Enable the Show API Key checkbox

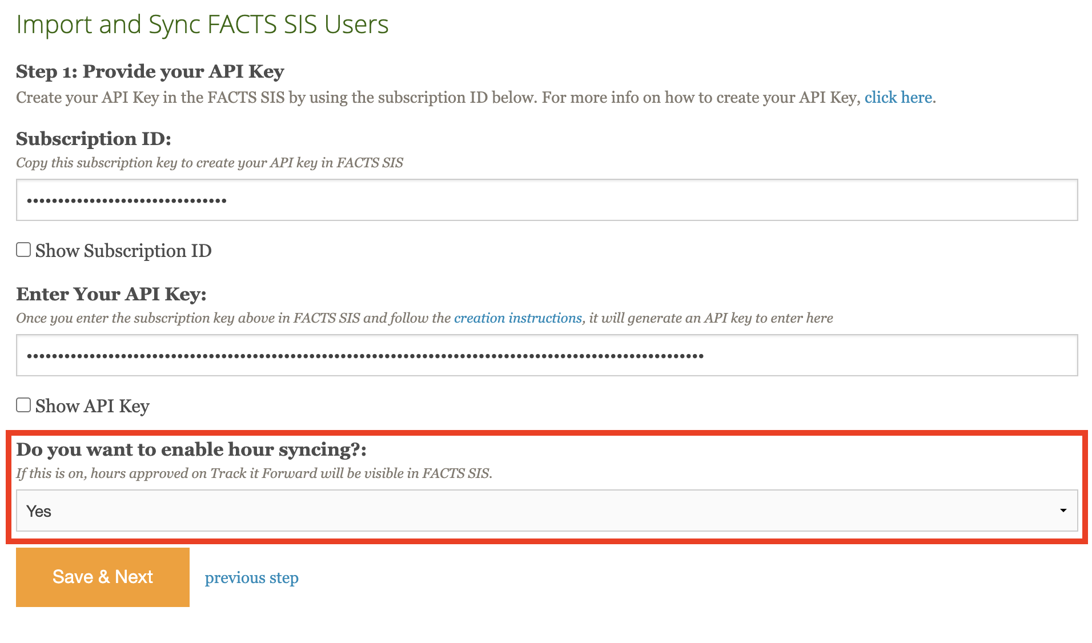tap(23, 405)
